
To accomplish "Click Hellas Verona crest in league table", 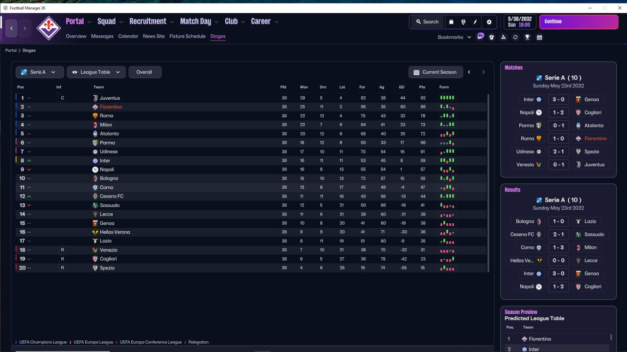I will tap(95, 232).
